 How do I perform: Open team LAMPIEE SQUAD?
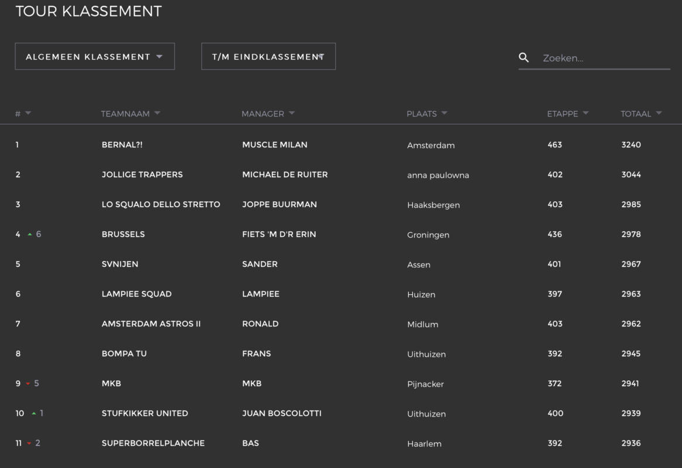(136, 294)
